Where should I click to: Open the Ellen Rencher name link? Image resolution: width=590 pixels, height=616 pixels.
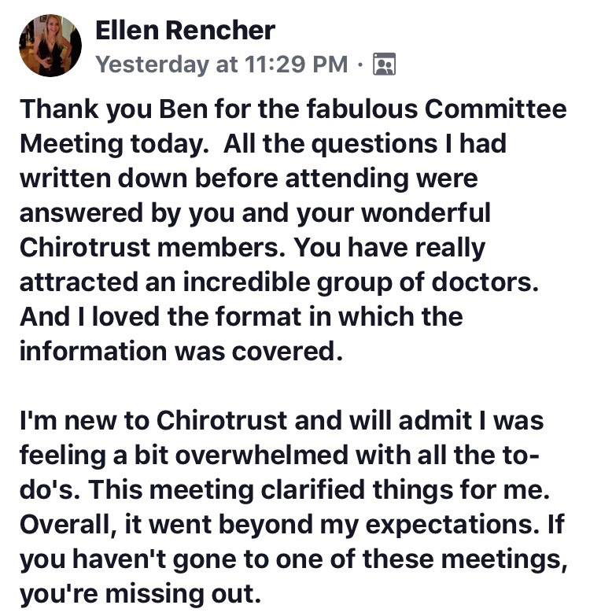[x=185, y=30]
